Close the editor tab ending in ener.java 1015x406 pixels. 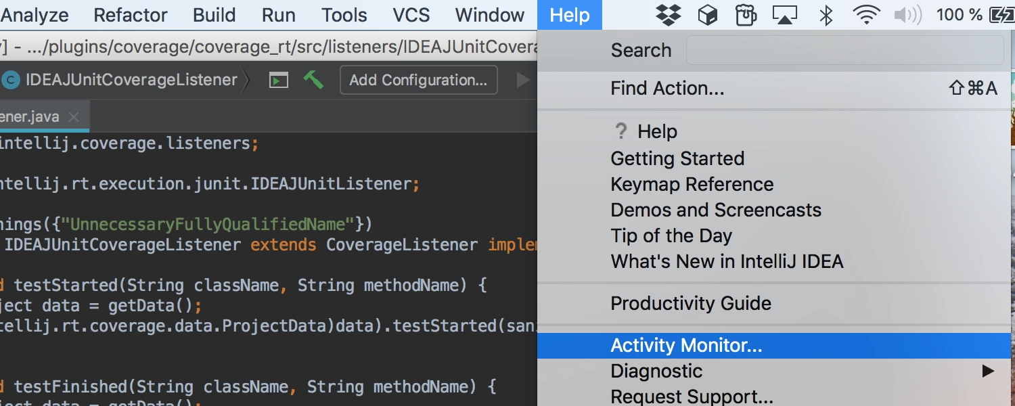coord(74,117)
